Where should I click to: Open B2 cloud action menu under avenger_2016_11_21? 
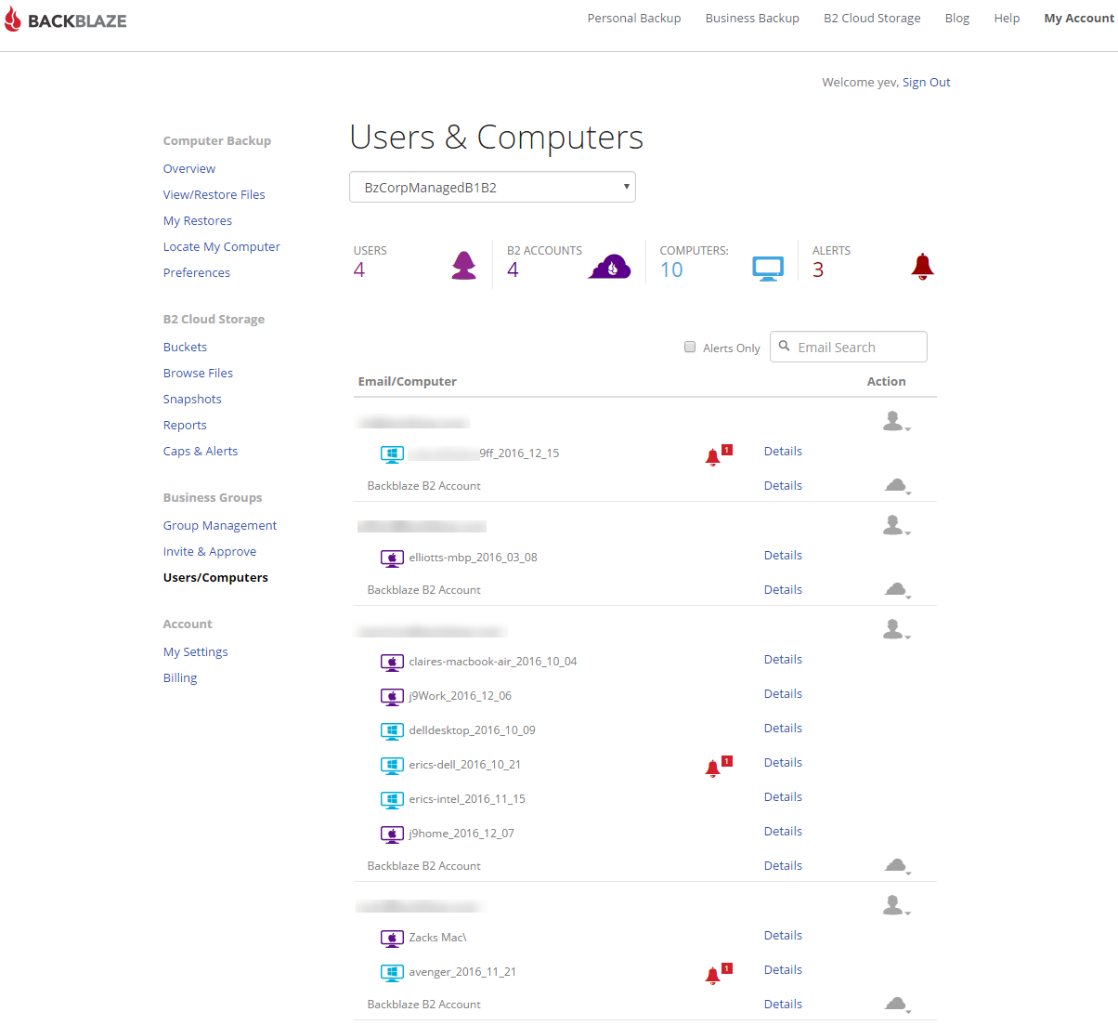click(x=897, y=1005)
